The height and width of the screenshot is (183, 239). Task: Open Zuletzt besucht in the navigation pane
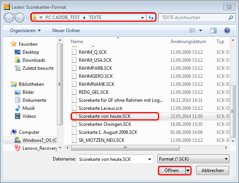point(38,68)
